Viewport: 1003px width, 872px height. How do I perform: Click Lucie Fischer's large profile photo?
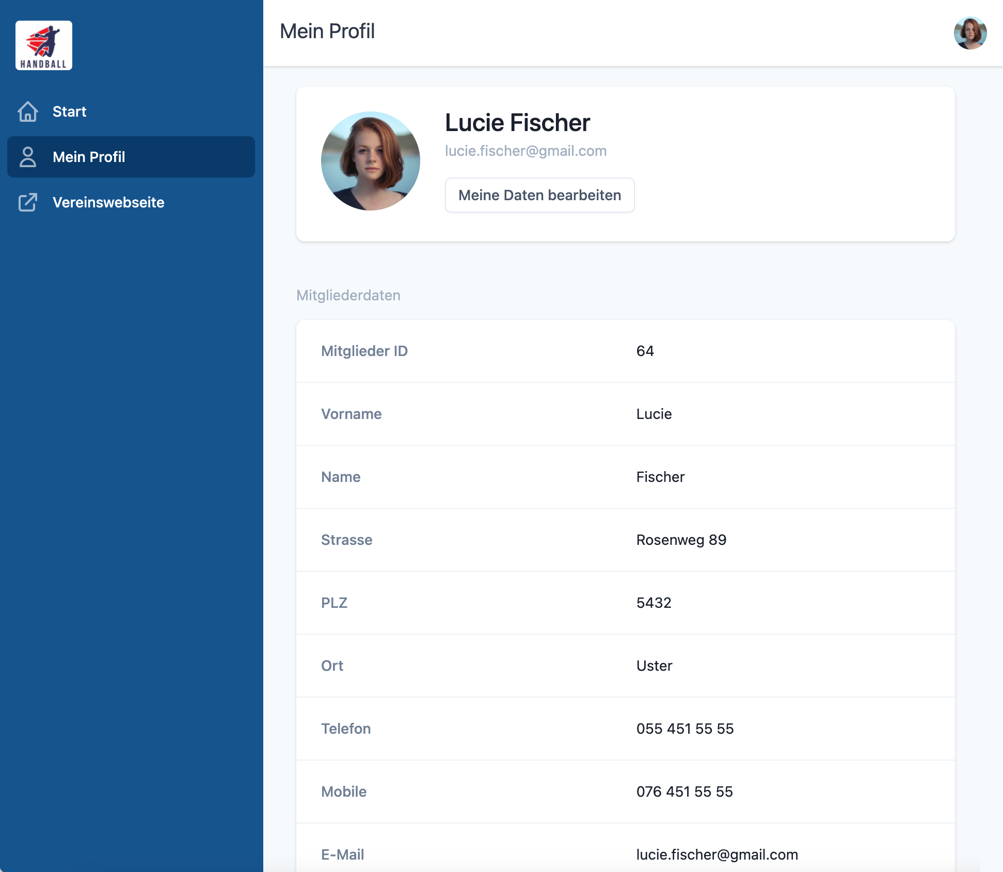(371, 161)
